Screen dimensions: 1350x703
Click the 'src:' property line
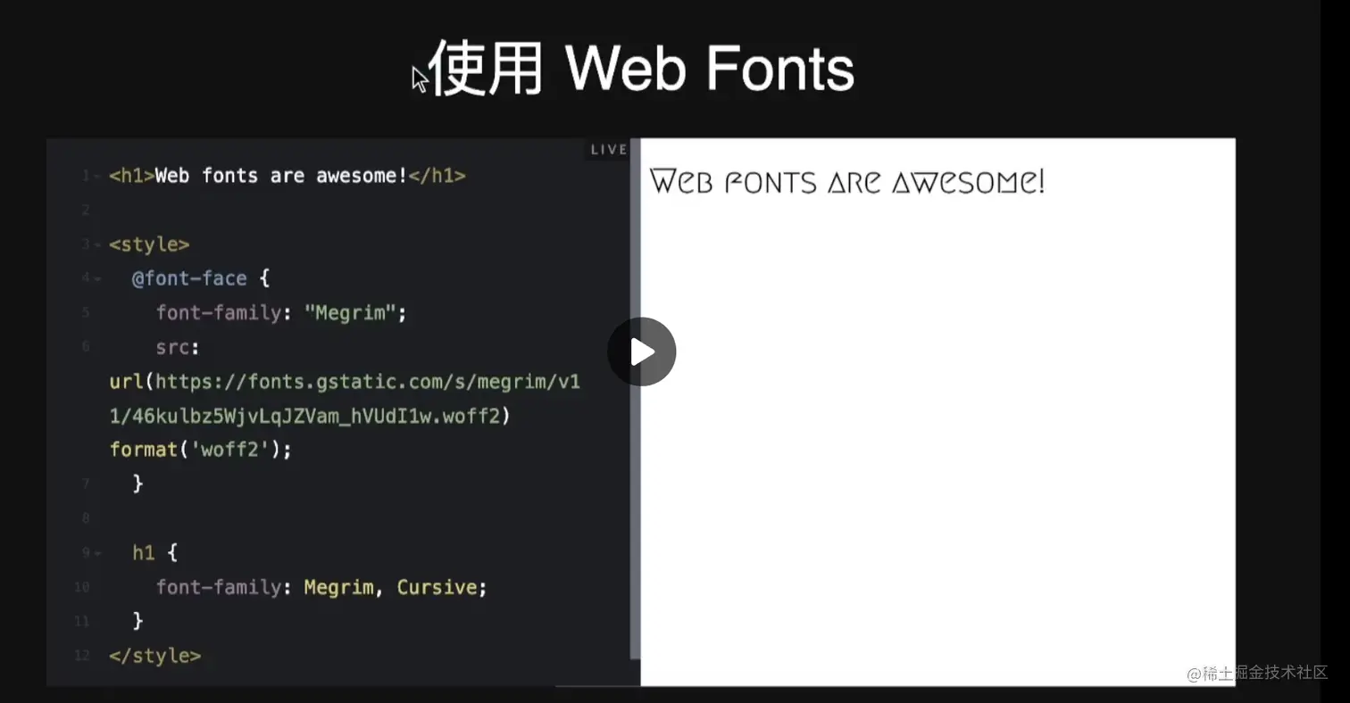click(177, 347)
